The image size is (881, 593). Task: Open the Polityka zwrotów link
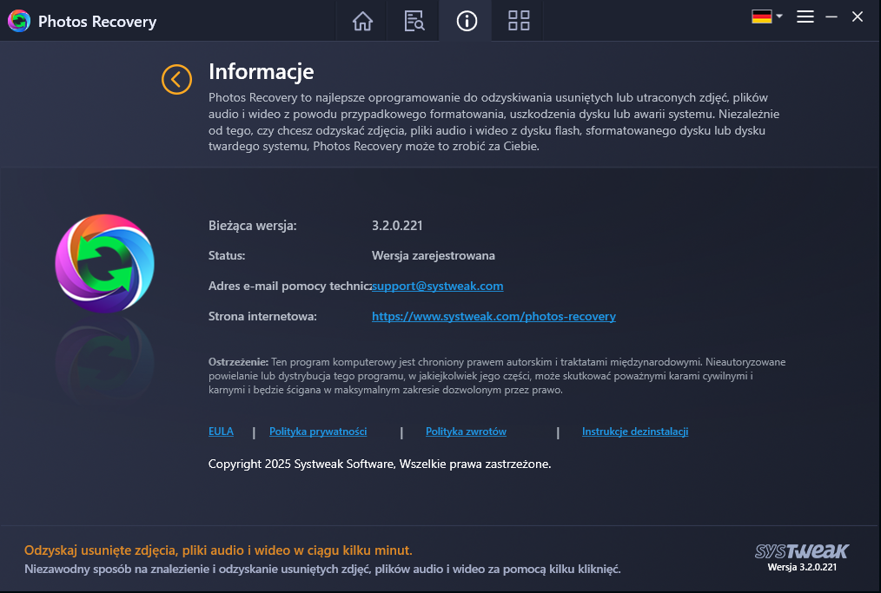pos(466,432)
